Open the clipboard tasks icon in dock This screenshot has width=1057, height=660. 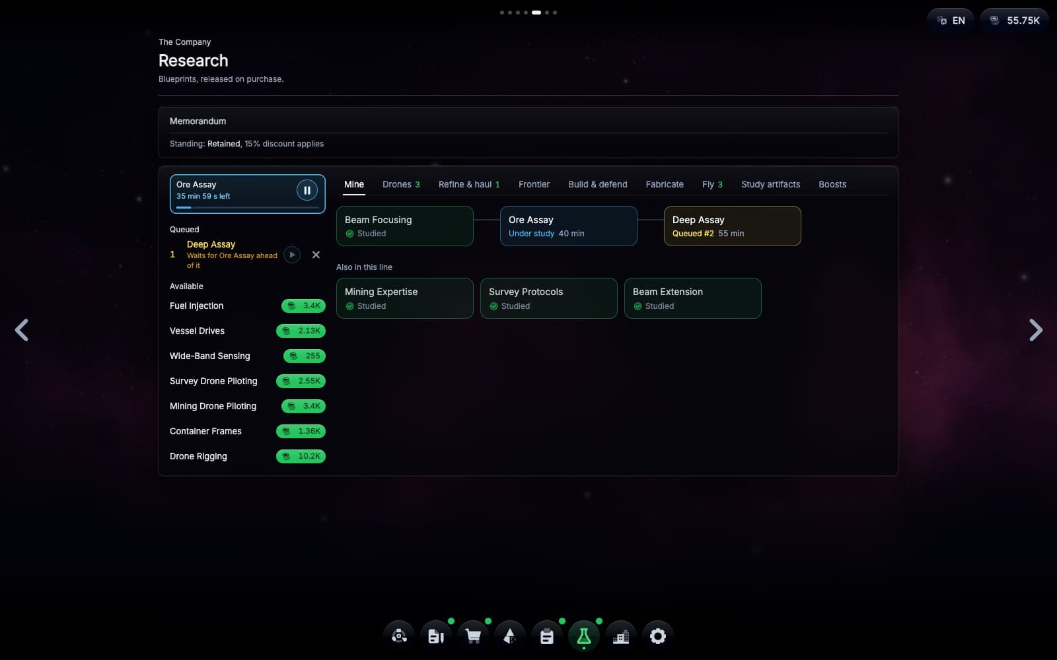tap(547, 636)
